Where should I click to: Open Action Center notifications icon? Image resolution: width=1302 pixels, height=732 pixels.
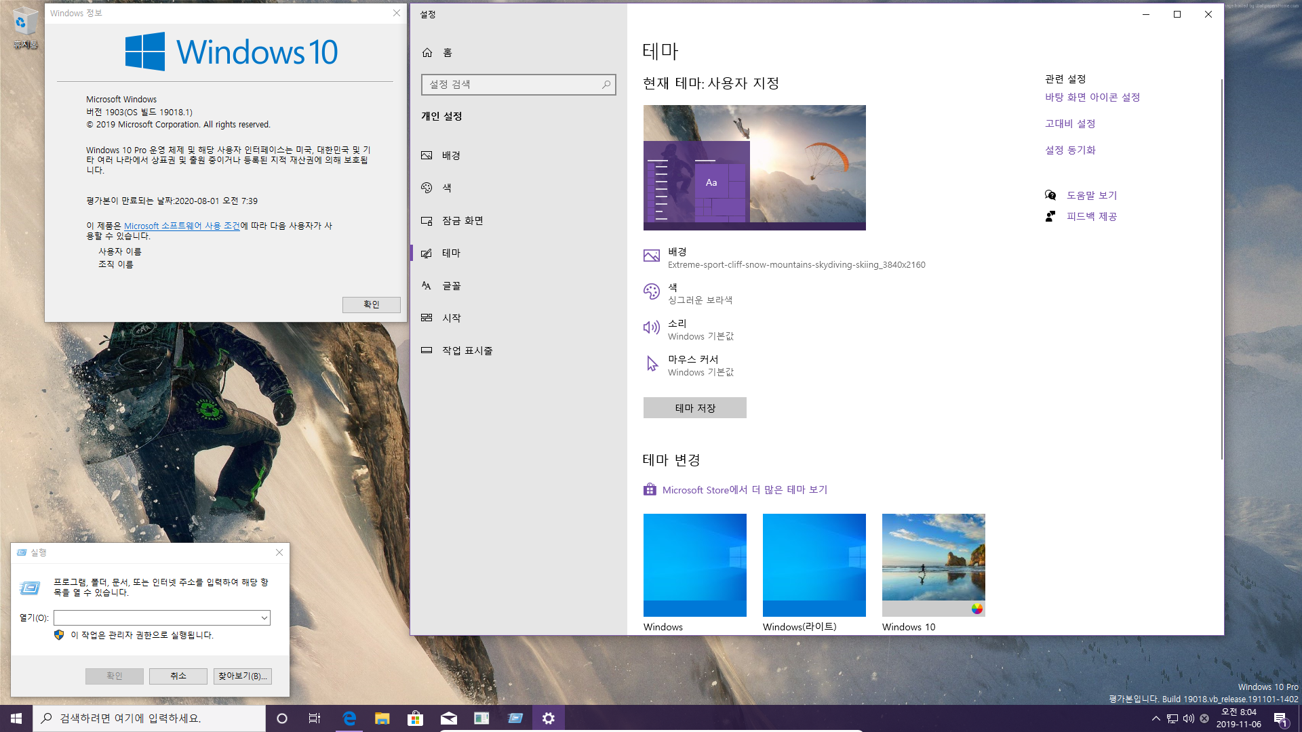click(1281, 718)
